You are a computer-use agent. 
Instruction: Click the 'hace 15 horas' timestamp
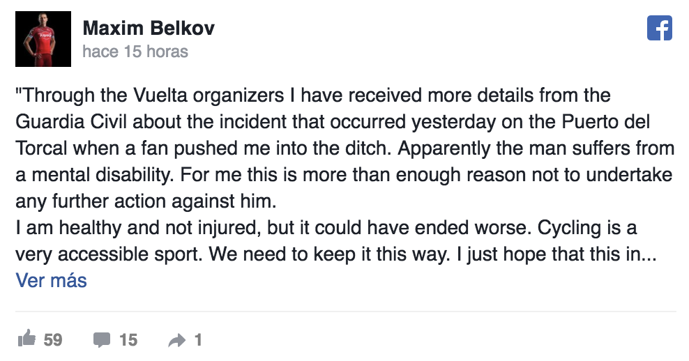[135, 52]
